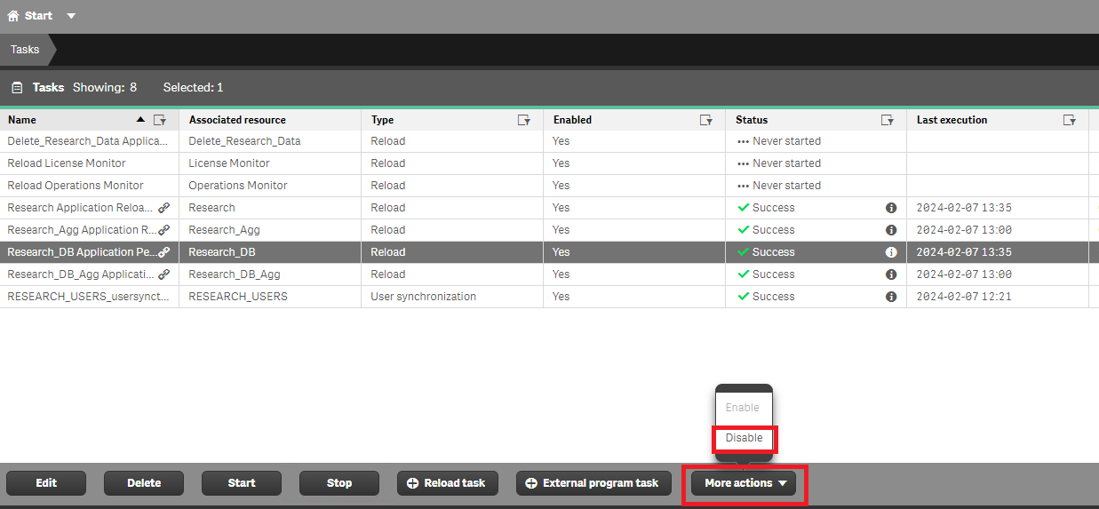Select the Delete_Research_Data Application task row
The image size is (1099, 509).
549,141
